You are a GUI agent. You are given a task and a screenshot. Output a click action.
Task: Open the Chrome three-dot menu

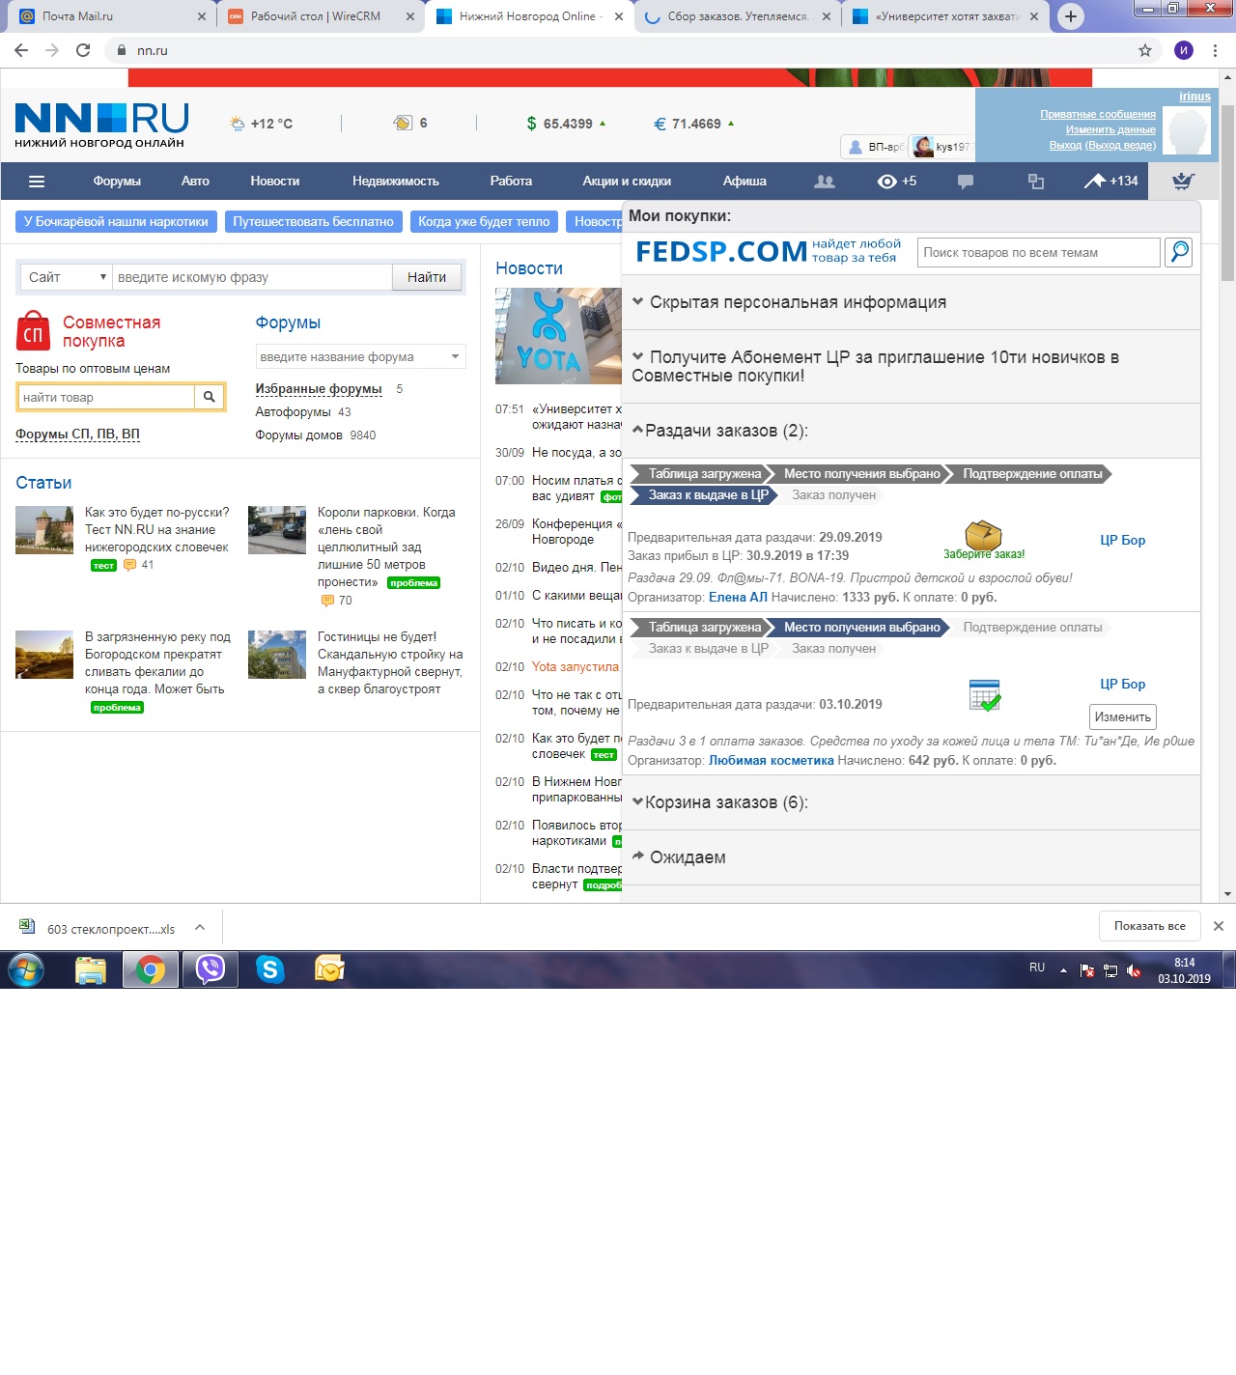coord(1216,50)
